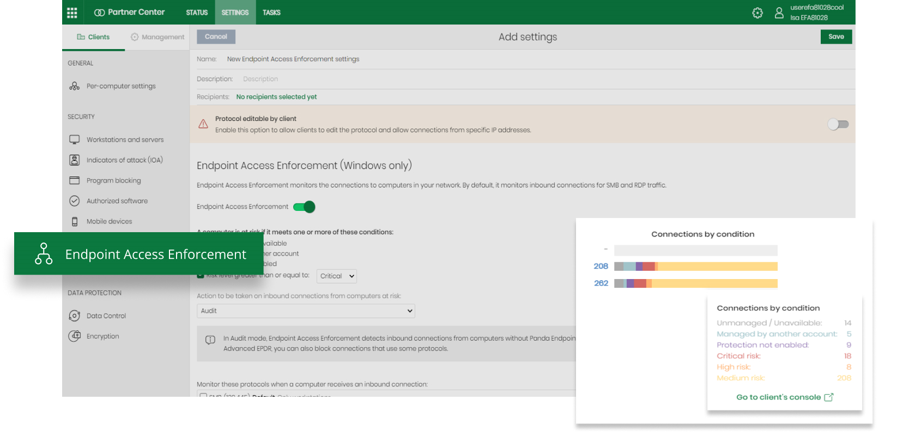
Task: Click the yellow Medium risk bar in 208 row
Action: click(718, 267)
